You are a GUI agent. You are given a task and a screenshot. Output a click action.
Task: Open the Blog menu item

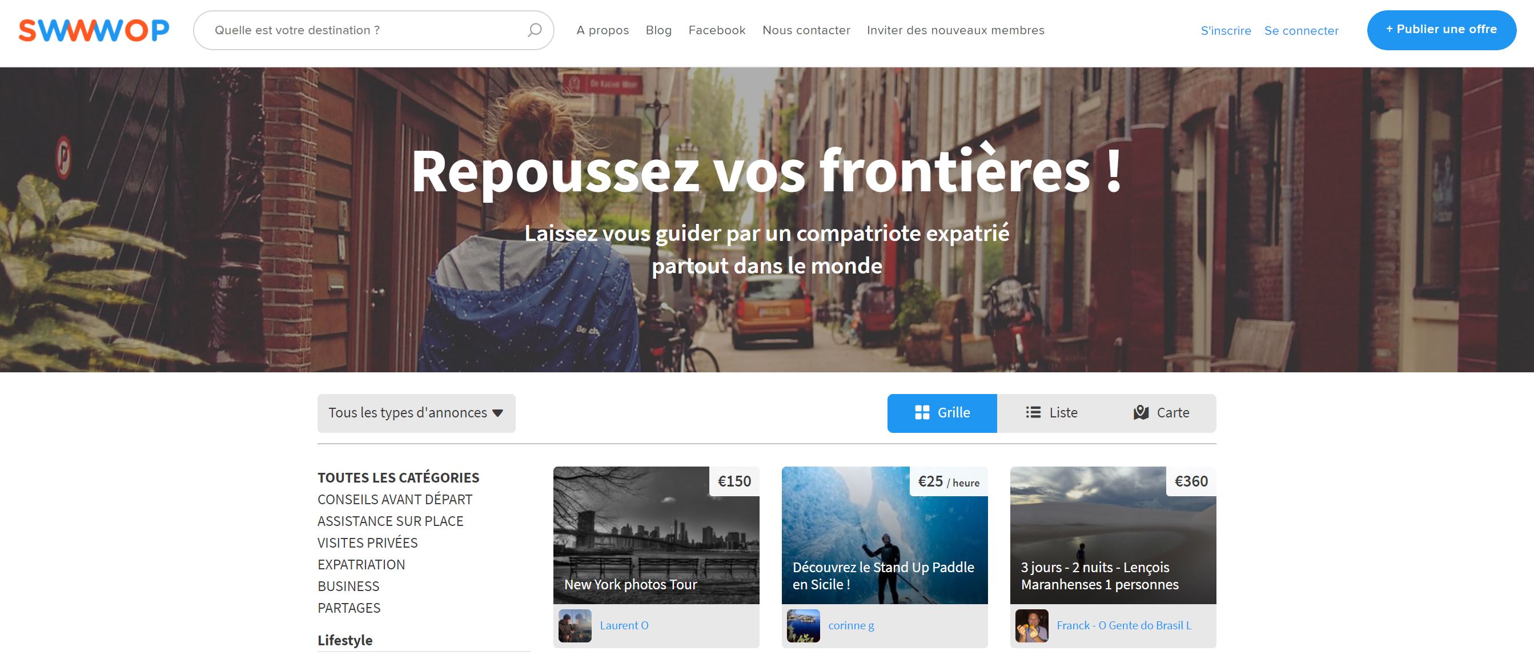pos(658,30)
